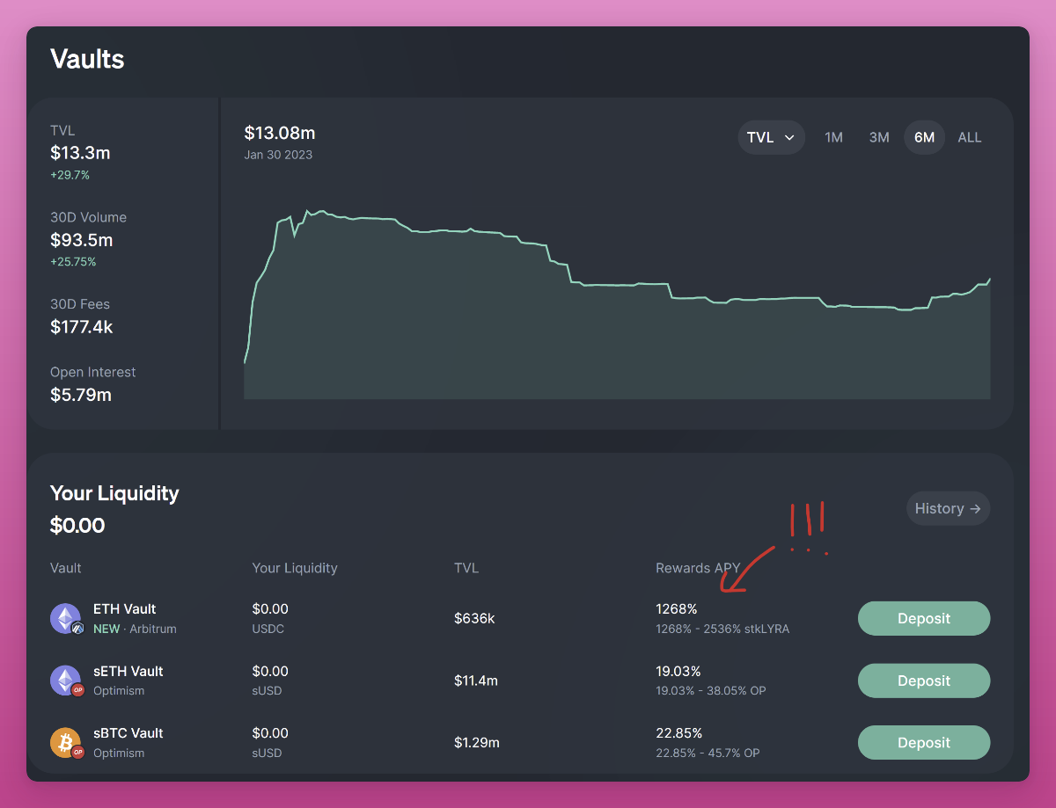
Task: Toggle the ALL time range
Action: pos(969,137)
